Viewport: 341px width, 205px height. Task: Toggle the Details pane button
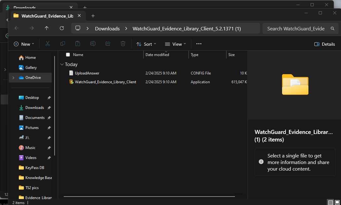click(x=324, y=44)
